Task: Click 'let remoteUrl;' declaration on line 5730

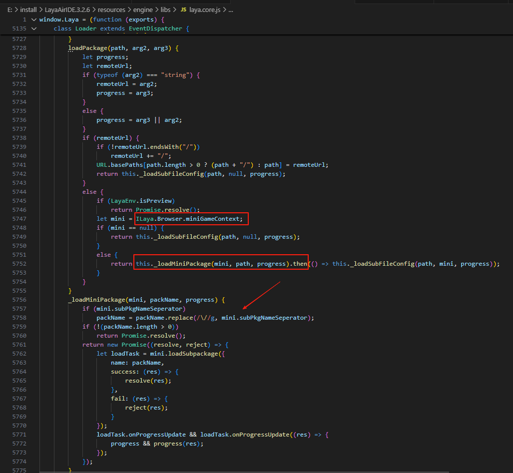Action: [x=107, y=66]
